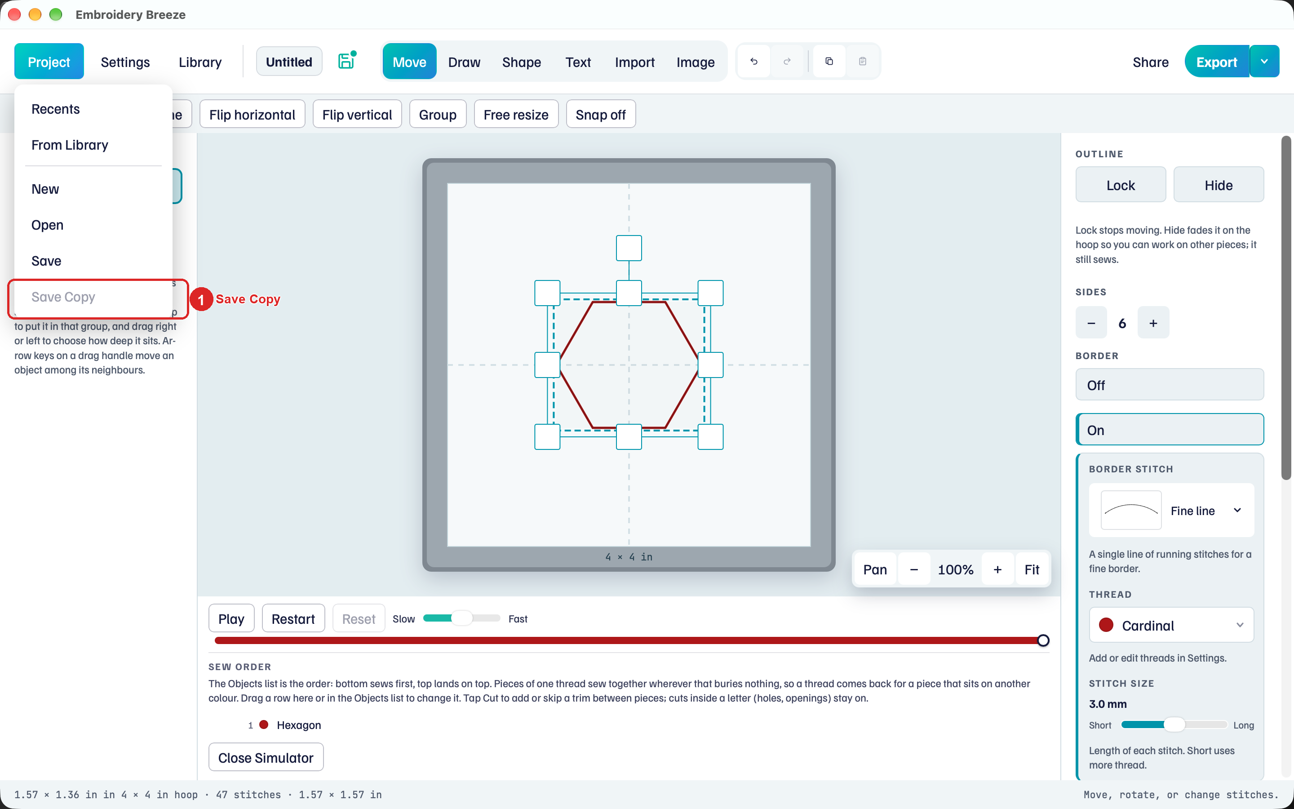Image resolution: width=1294 pixels, height=809 pixels.
Task: Decrease sides with the minus button
Action: [1091, 323]
